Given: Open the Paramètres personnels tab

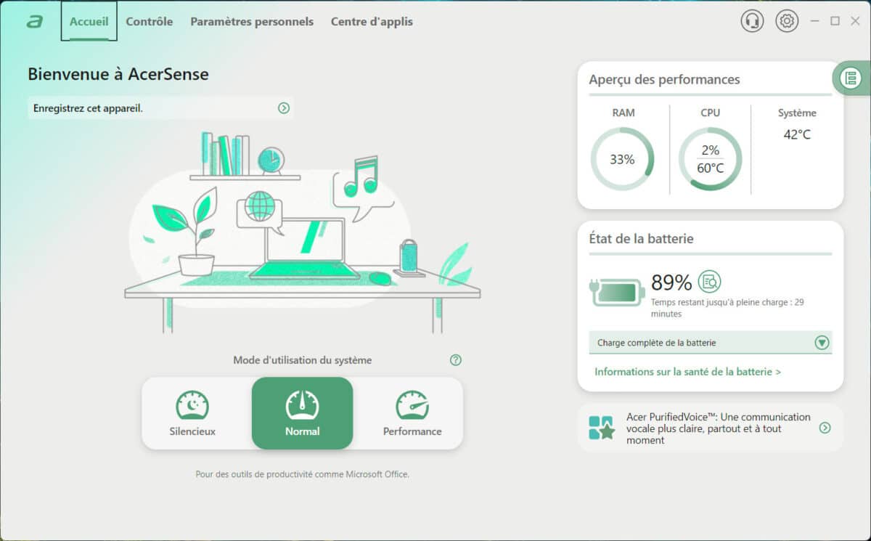Looking at the screenshot, I should pos(252,21).
